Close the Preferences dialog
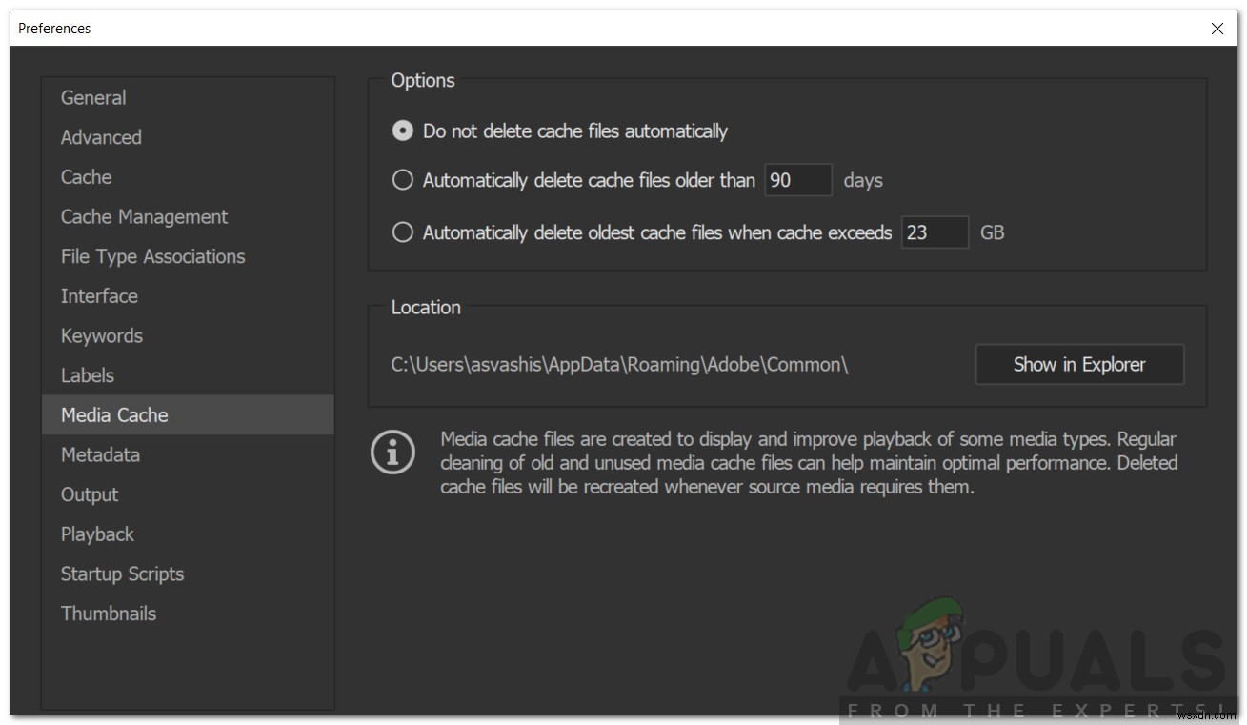1247x725 pixels. [x=1217, y=28]
